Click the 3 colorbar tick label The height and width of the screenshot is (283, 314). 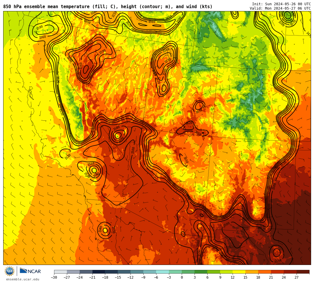click(195, 277)
